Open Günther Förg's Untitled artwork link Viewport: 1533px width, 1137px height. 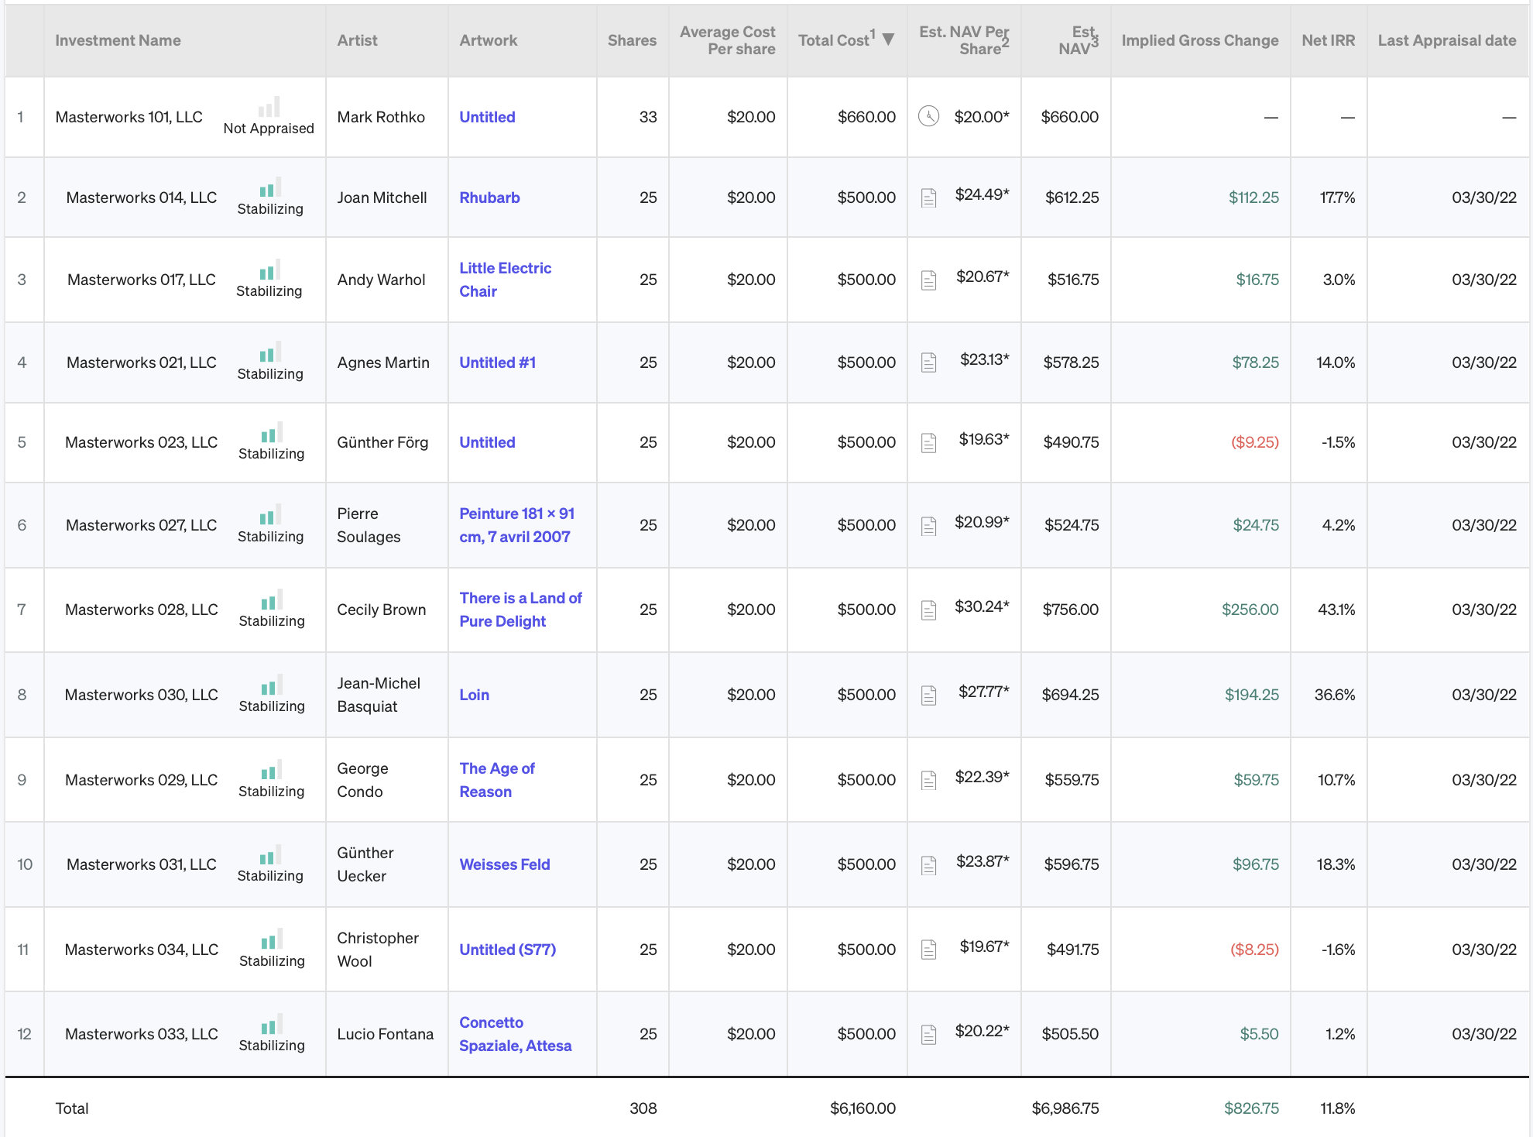[487, 442]
